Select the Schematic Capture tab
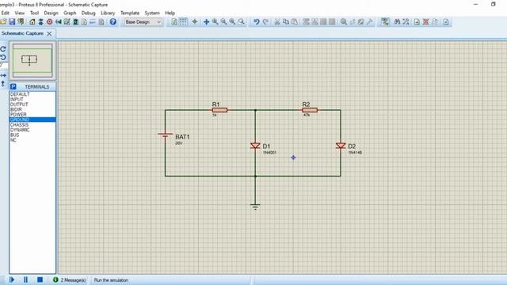The height and width of the screenshot is (285, 507). click(22, 33)
